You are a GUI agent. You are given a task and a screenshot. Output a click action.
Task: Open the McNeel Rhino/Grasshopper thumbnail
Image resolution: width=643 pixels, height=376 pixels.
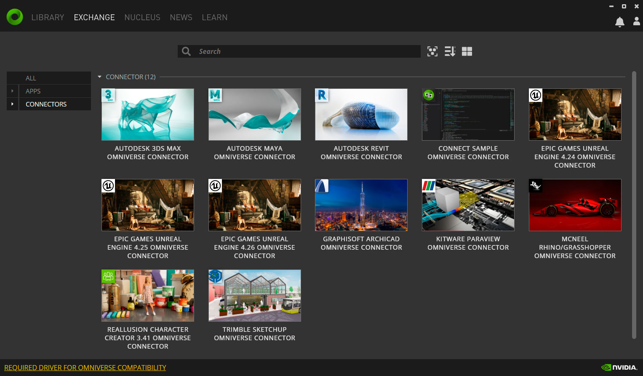point(575,205)
